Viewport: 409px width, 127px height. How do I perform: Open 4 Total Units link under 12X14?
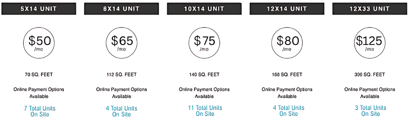click(289, 110)
